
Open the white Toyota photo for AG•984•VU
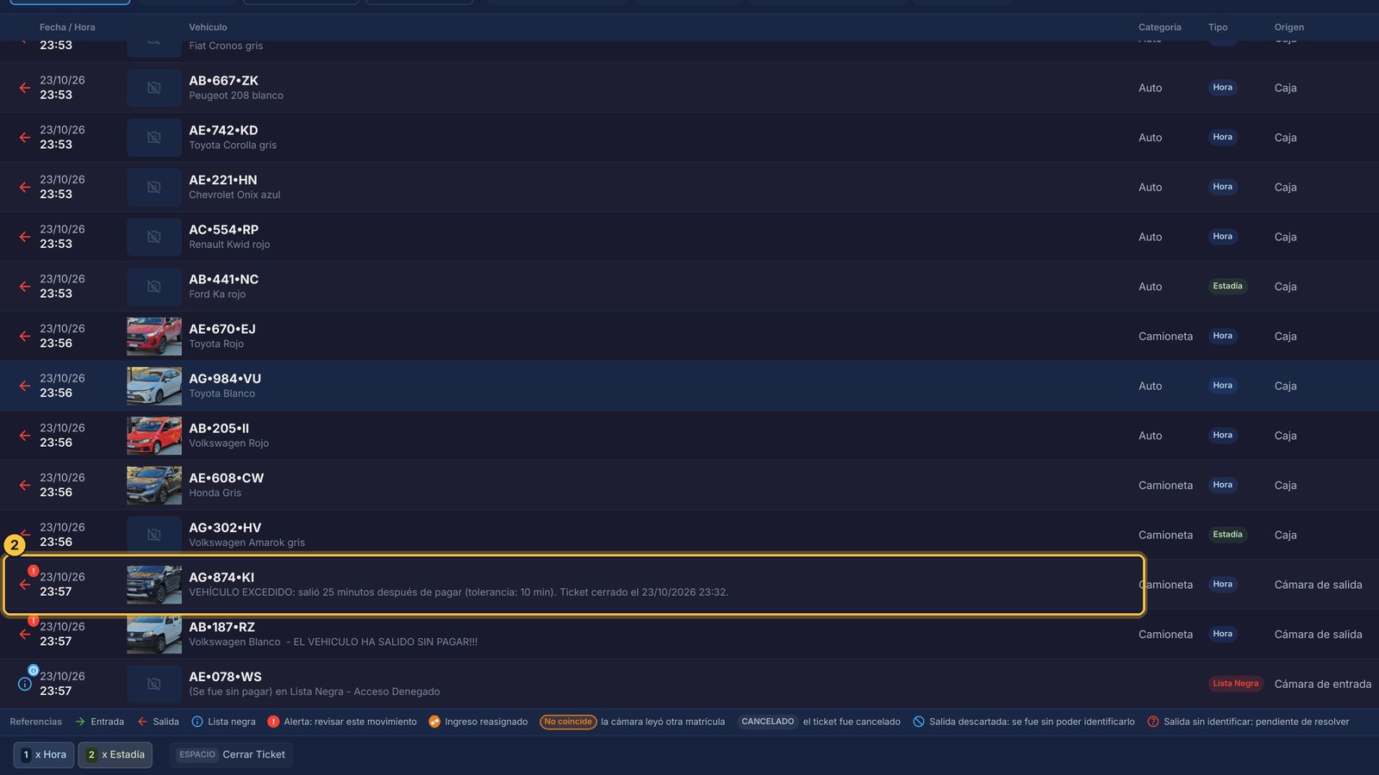coord(154,386)
